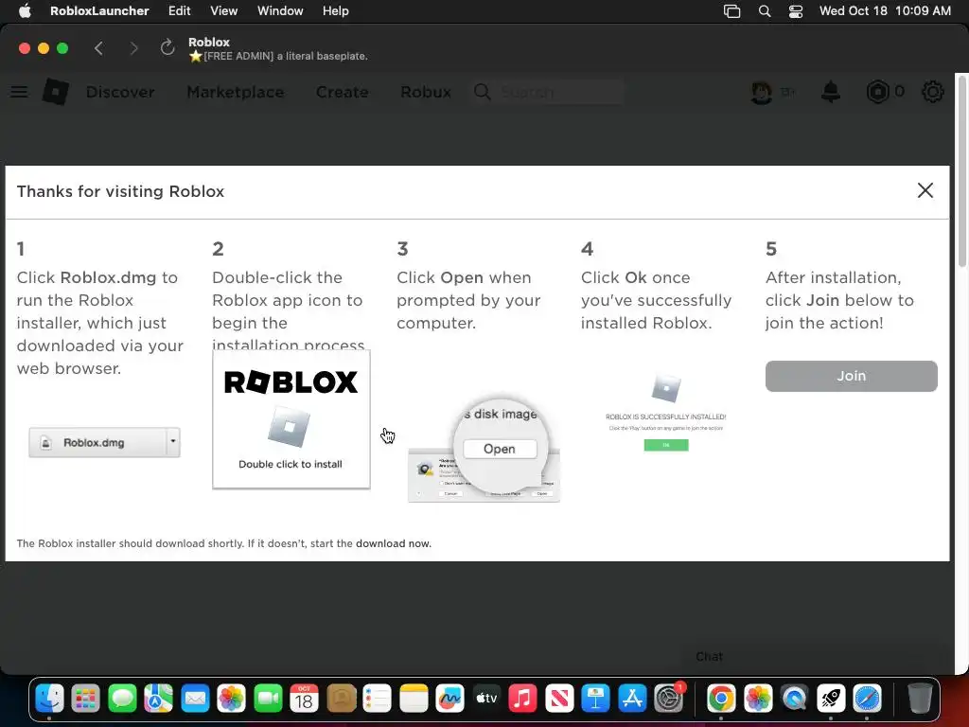This screenshot has height=727, width=969.
Task: Open the Robux tab
Action: (x=426, y=92)
